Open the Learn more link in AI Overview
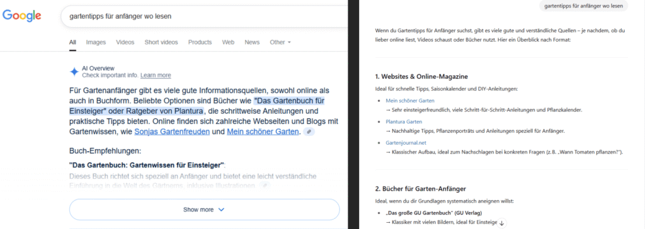This screenshot has width=645, height=229. point(156,75)
